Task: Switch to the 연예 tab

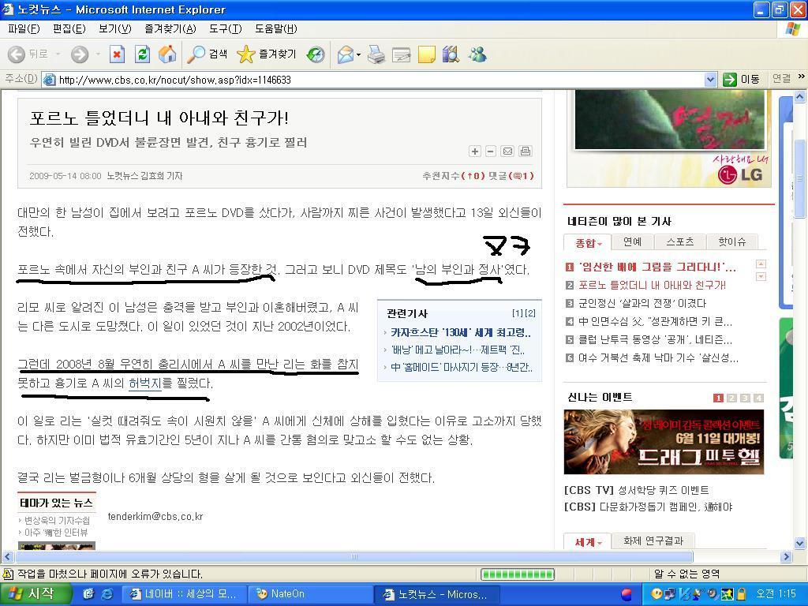Action: coord(632,241)
